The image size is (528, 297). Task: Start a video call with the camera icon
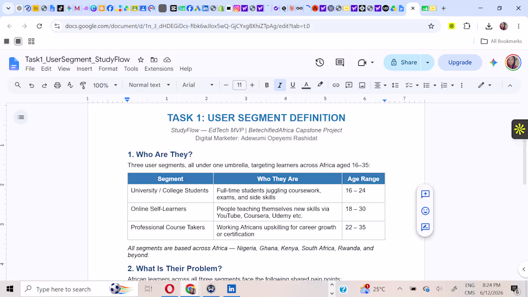[362, 62]
